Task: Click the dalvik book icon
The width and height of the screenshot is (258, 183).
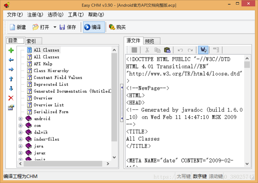Action: pyautogui.click(x=29, y=132)
